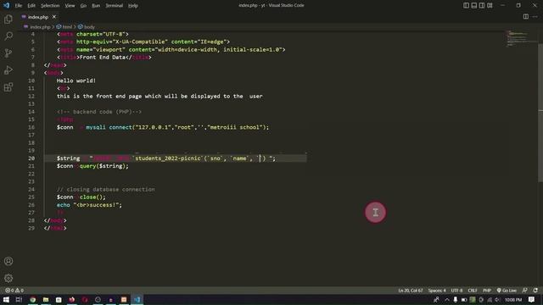Open the Manage gear icon
The width and height of the screenshot is (543, 305).
click(x=8, y=278)
